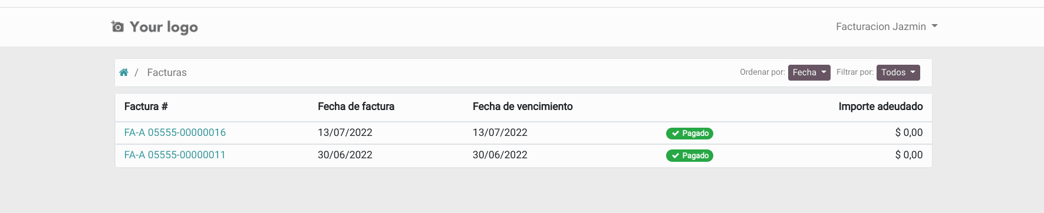
Task: Click the Fecha de factura column header
Action: click(x=356, y=106)
